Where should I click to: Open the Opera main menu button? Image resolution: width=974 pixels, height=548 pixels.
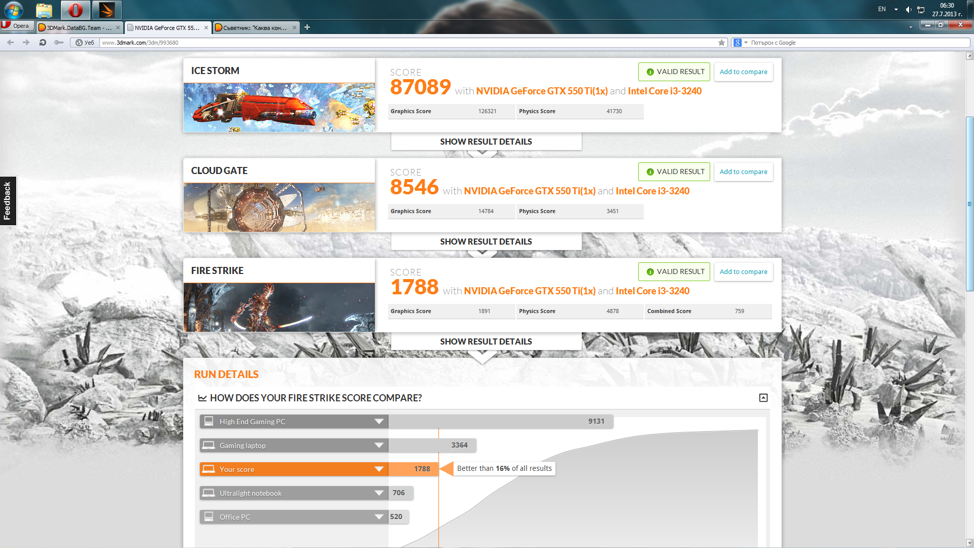(17, 26)
